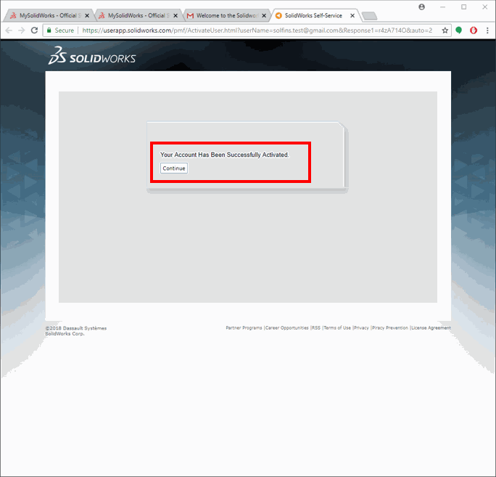Go back with browser back arrow

coord(9,30)
